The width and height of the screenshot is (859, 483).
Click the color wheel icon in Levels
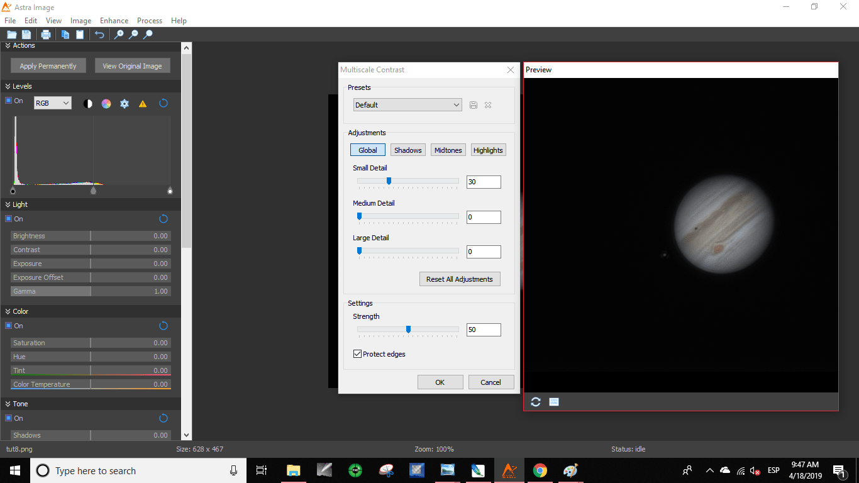(x=106, y=104)
